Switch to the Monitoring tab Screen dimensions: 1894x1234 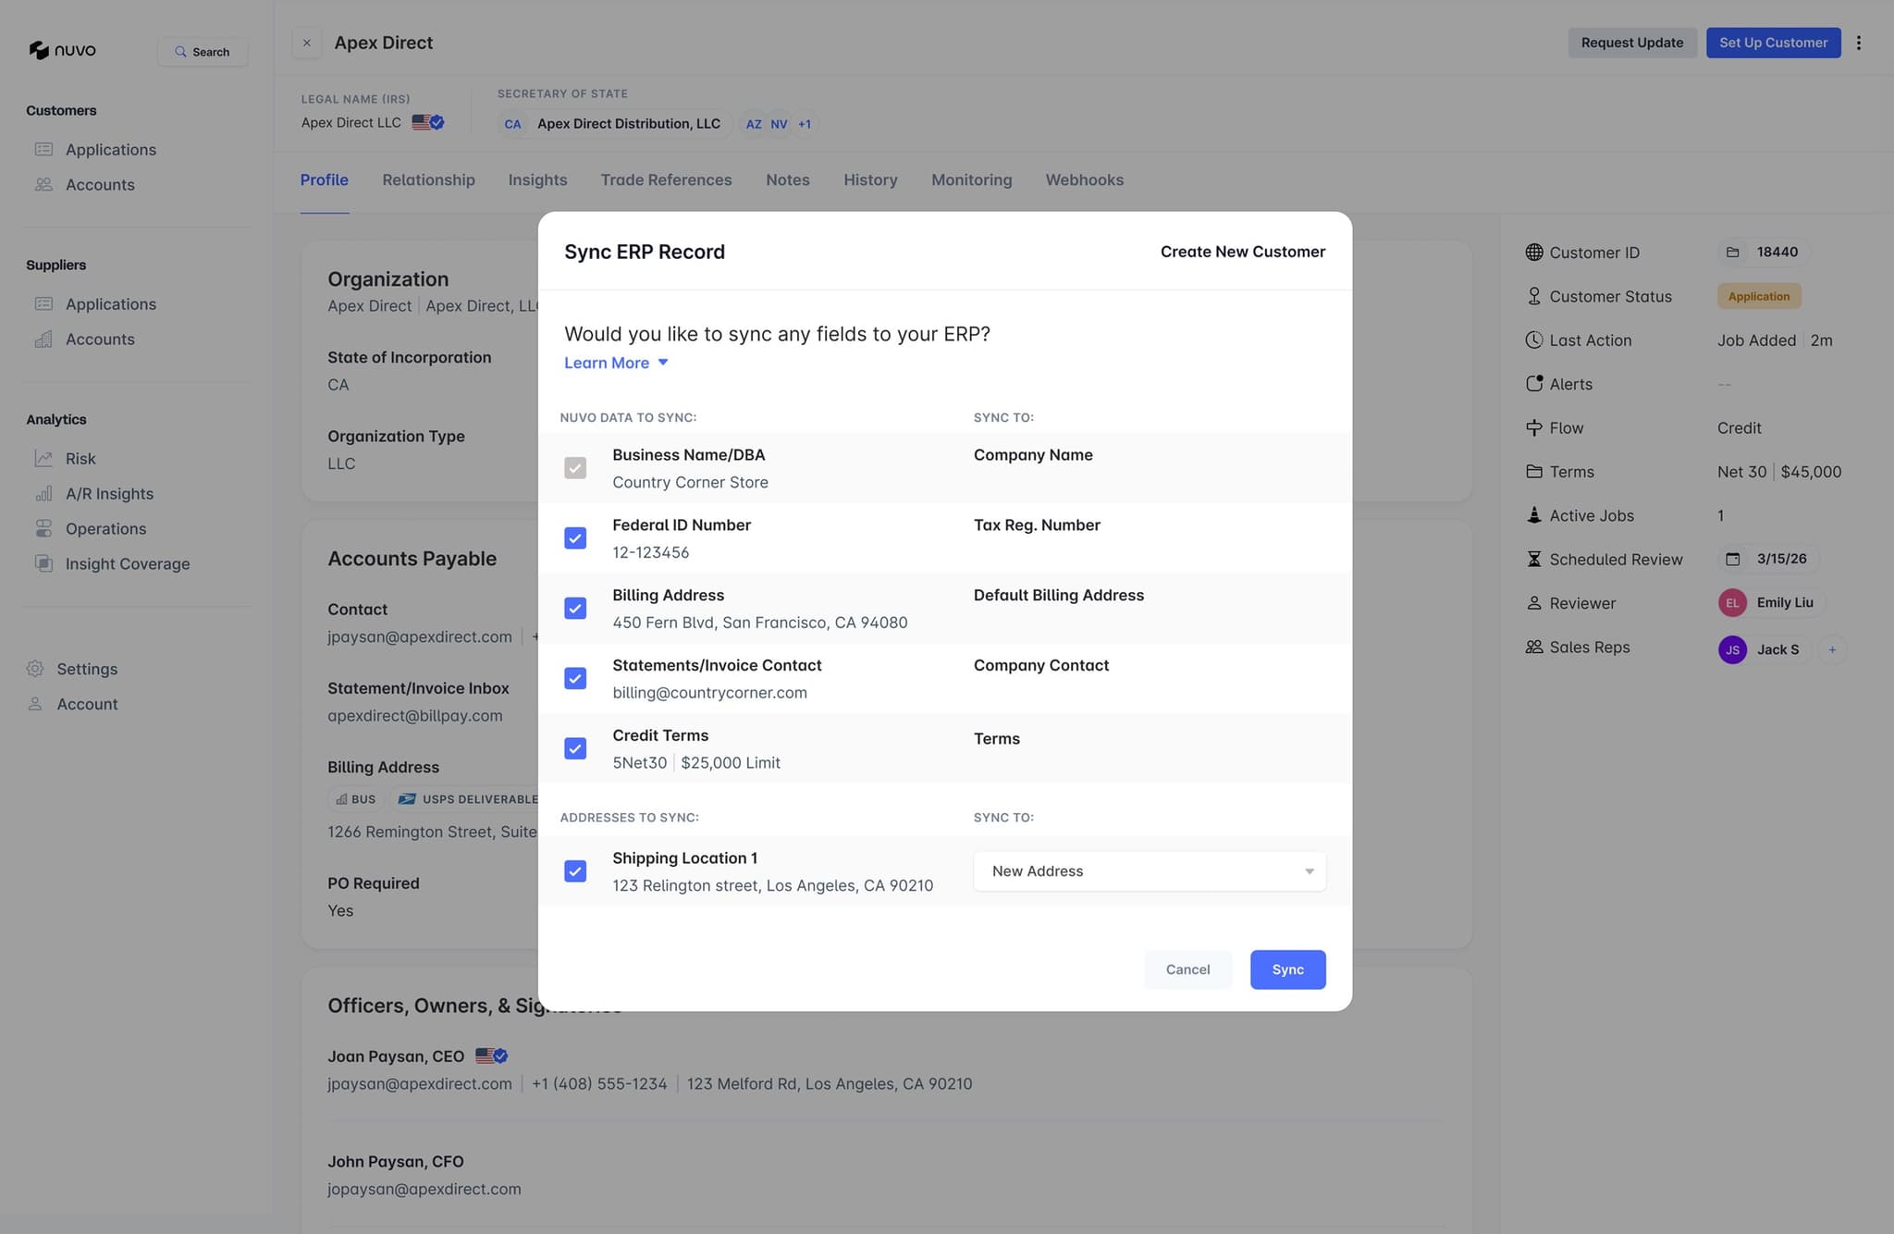pos(971,179)
